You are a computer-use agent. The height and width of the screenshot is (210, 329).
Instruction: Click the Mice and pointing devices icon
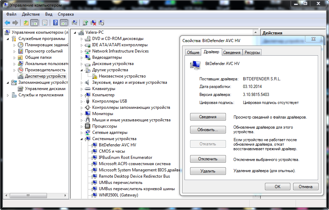[x=87, y=120]
